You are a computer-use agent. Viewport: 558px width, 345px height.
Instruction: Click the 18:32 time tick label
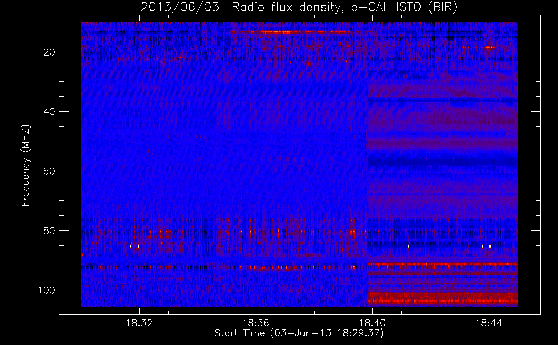tap(139, 323)
